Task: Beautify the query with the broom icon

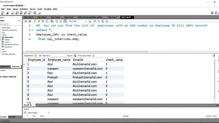Action: [x=95, y=21]
